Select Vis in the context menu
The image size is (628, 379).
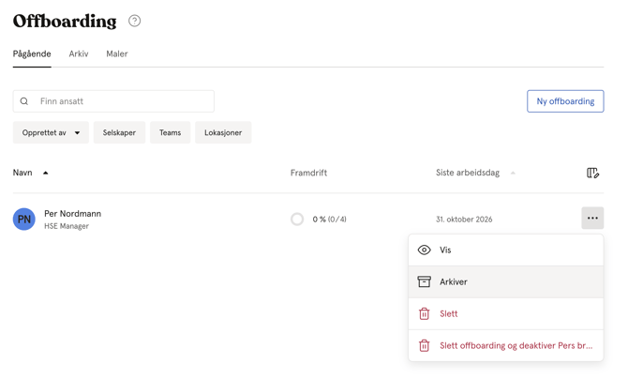[506, 250]
